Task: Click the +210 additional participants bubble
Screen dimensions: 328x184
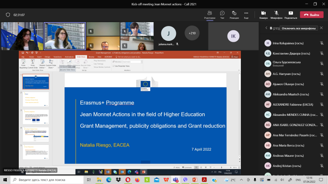Action: pos(192,33)
